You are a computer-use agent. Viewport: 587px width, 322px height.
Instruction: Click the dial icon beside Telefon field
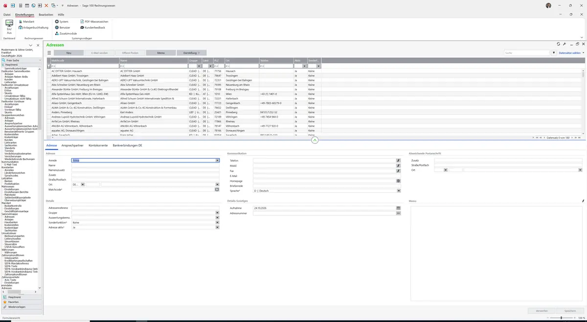pos(398,161)
